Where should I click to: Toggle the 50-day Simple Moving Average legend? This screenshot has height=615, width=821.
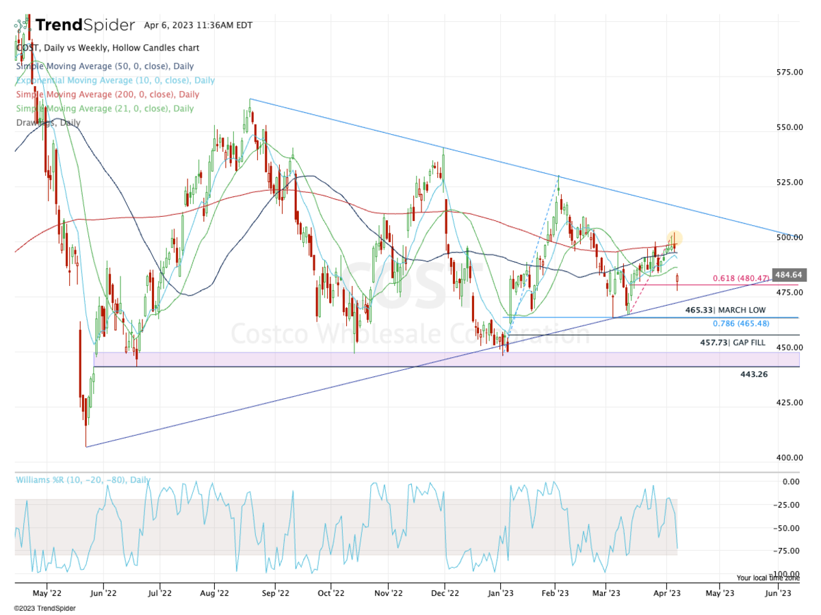tap(104, 66)
